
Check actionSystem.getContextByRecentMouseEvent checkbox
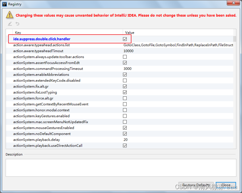point(125,104)
